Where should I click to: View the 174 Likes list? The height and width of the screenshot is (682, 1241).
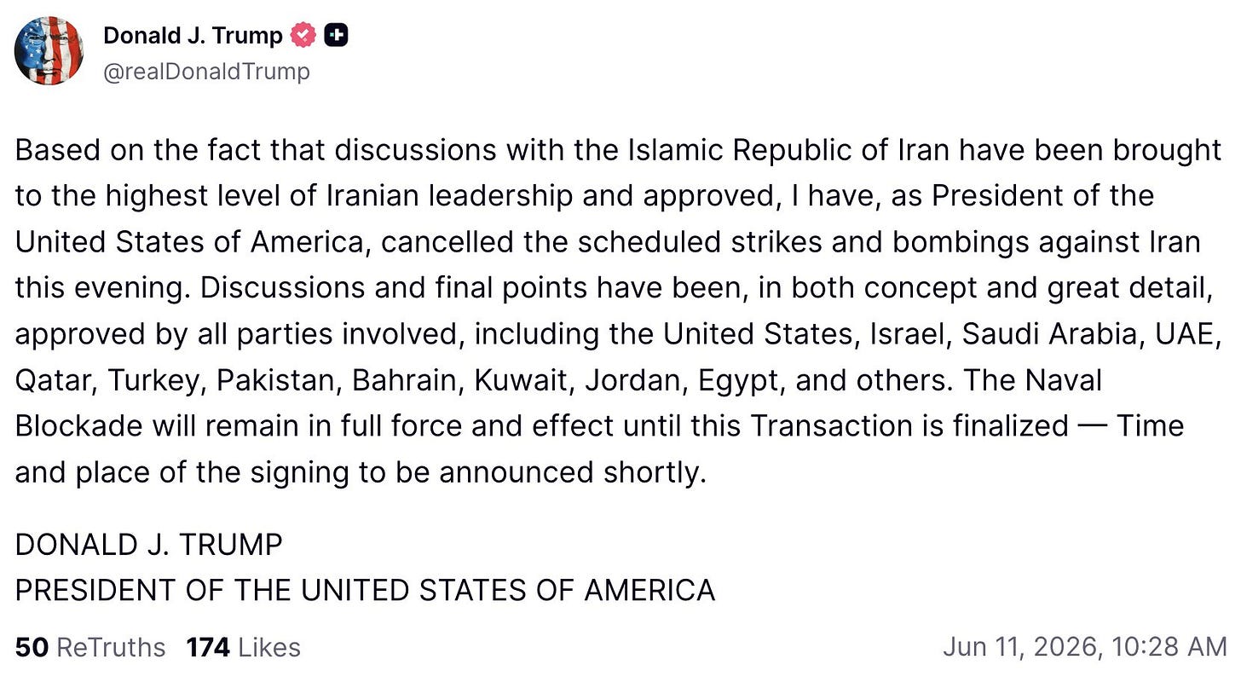[x=244, y=648]
